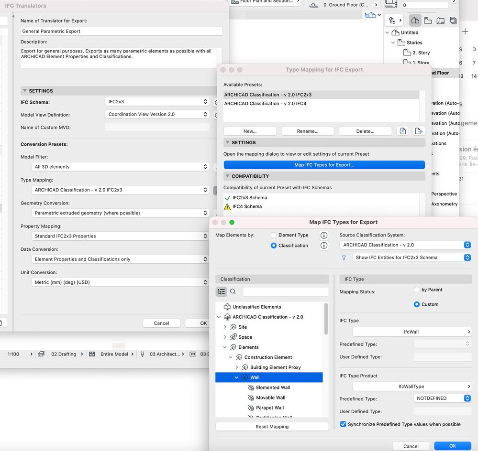
Task: Toggle Synchronize Predefined Type values checkbox
Action: tap(343, 424)
